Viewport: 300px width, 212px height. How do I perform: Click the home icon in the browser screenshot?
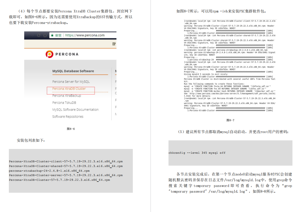coord(45,35)
